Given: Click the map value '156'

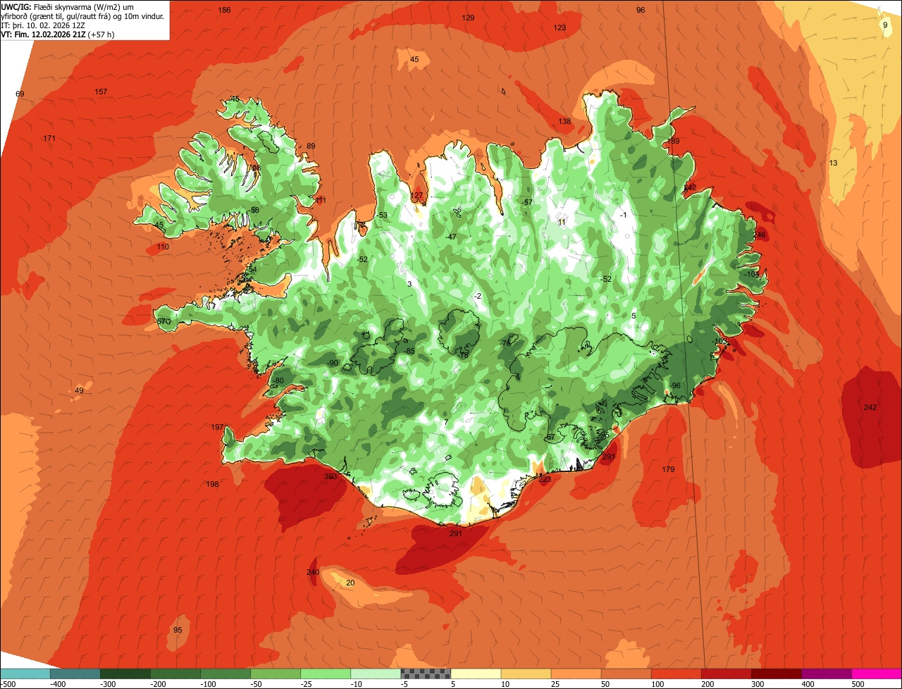Looking at the screenshot, I should [x=224, y=10].
